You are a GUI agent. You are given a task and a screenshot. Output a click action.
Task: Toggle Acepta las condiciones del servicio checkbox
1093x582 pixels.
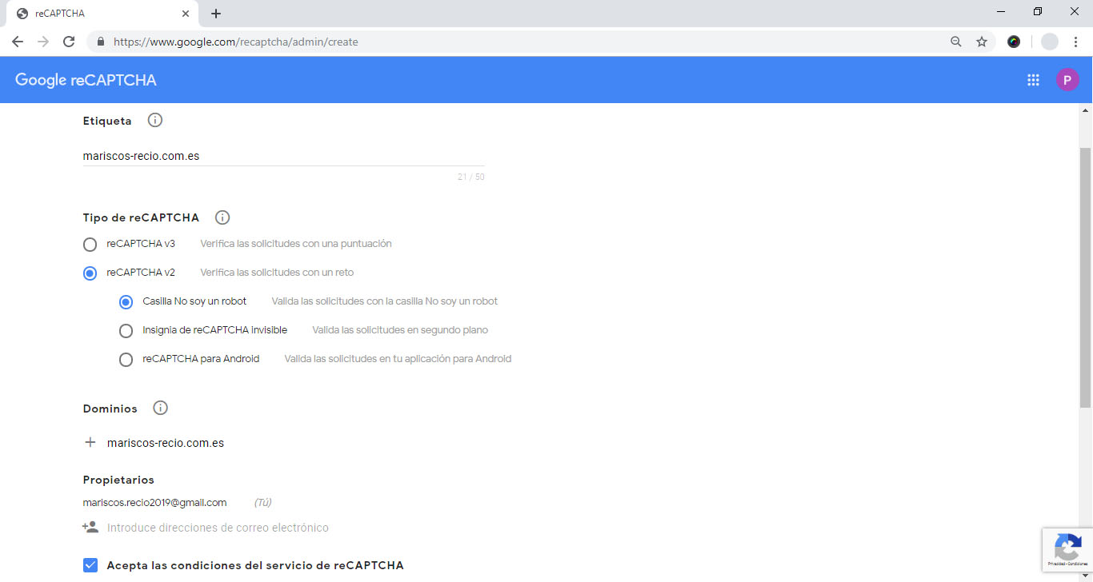[90, 565]
